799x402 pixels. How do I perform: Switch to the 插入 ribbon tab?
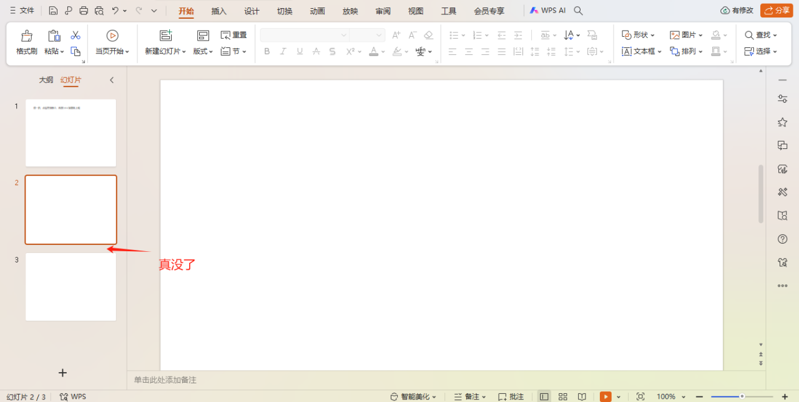point(218,11)
